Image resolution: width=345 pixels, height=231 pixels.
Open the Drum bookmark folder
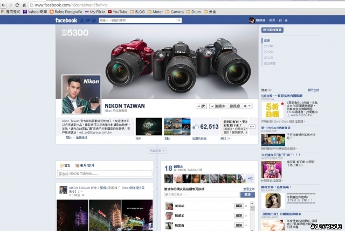coord(194,12)
